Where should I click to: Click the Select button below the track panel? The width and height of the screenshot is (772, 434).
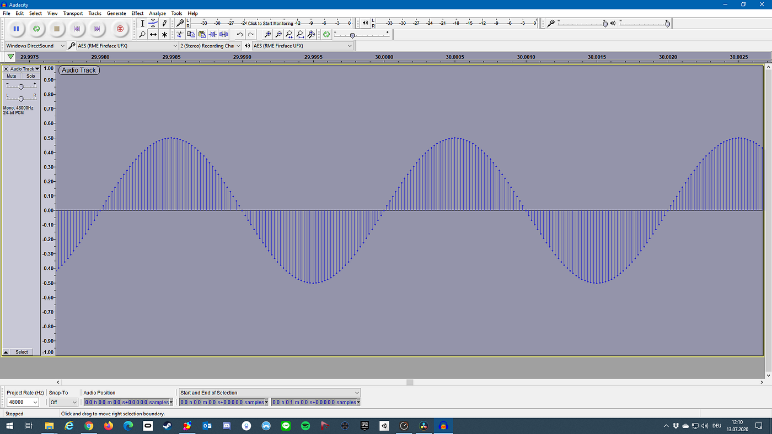pyautogui.click(x=22, y=351)
